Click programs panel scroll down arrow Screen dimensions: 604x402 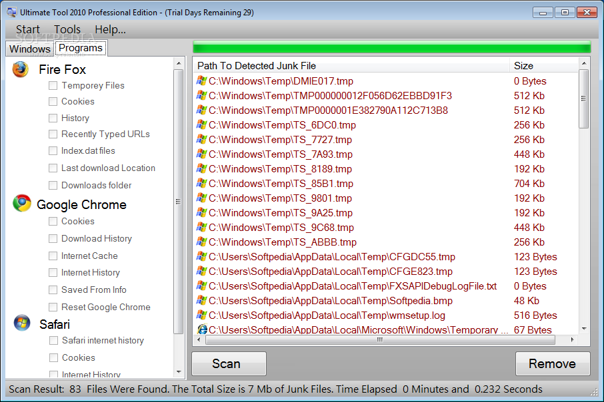[x=179, y=372]
